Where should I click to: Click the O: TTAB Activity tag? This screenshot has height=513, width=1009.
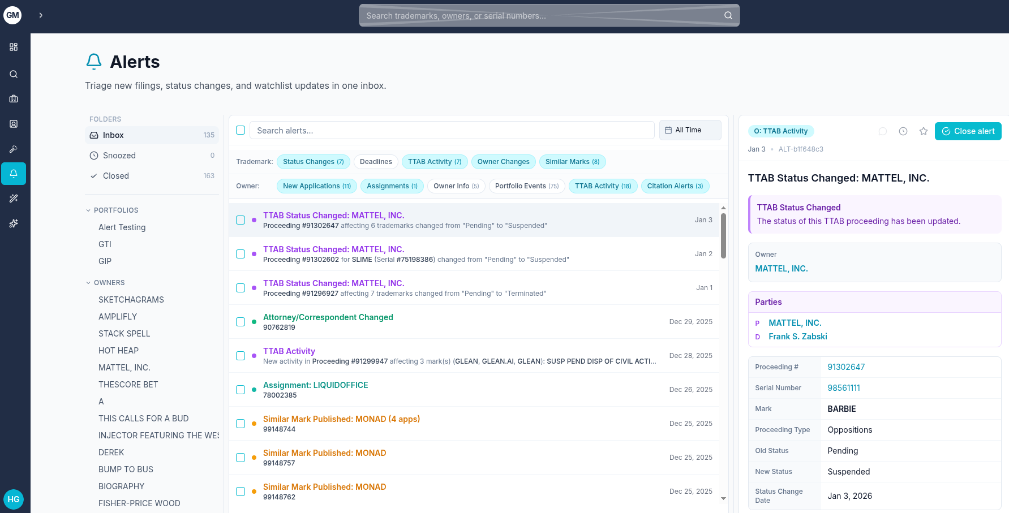click(x=781, y=131)
